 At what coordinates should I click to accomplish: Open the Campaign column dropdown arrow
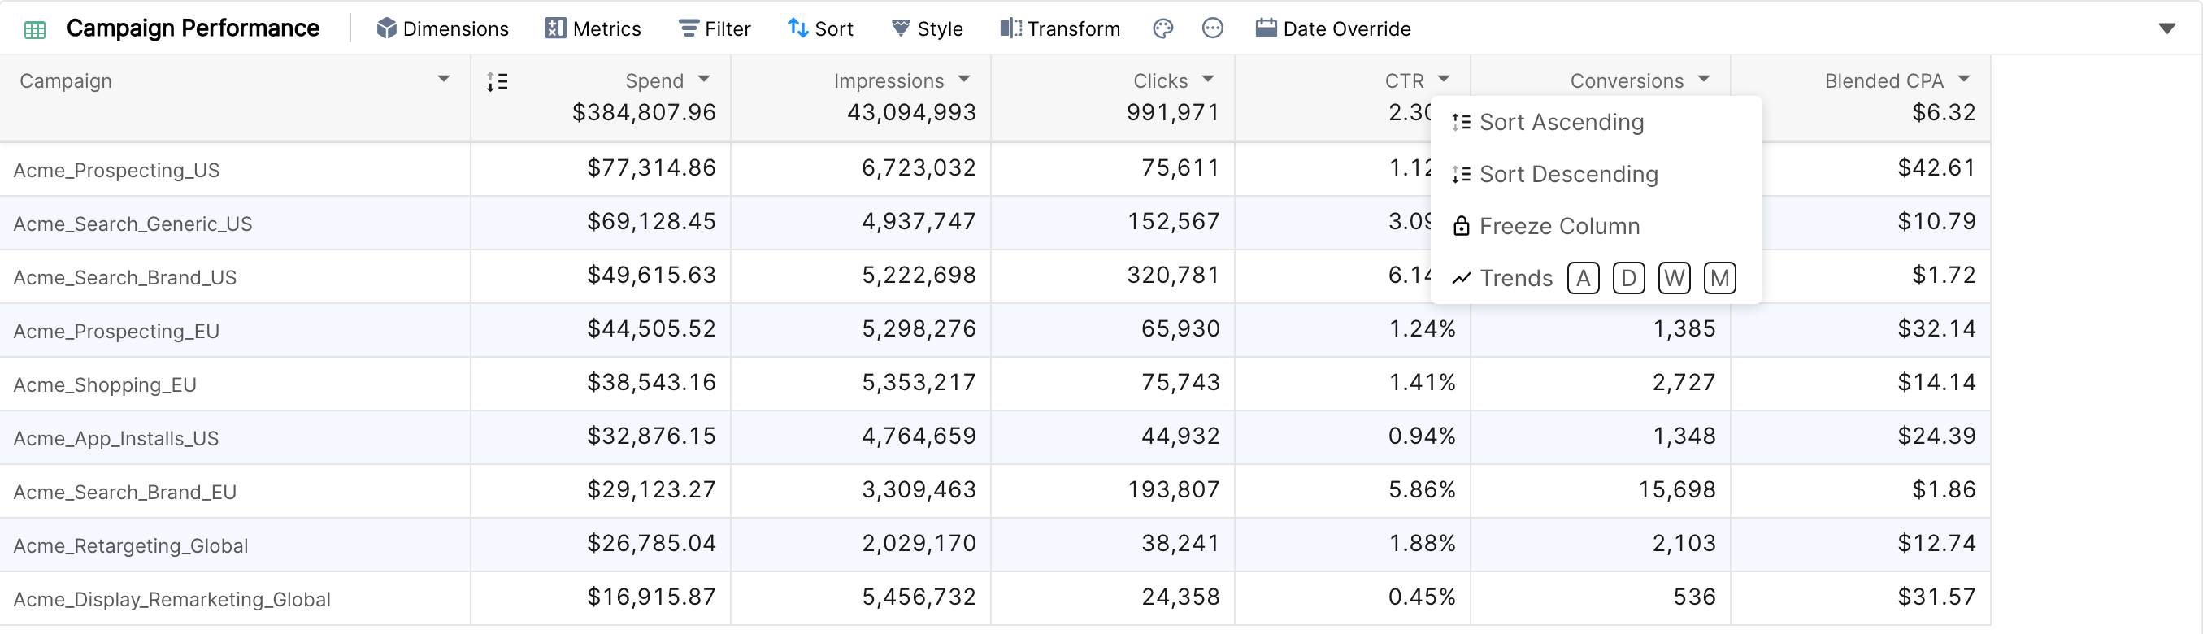click(444, 79)
